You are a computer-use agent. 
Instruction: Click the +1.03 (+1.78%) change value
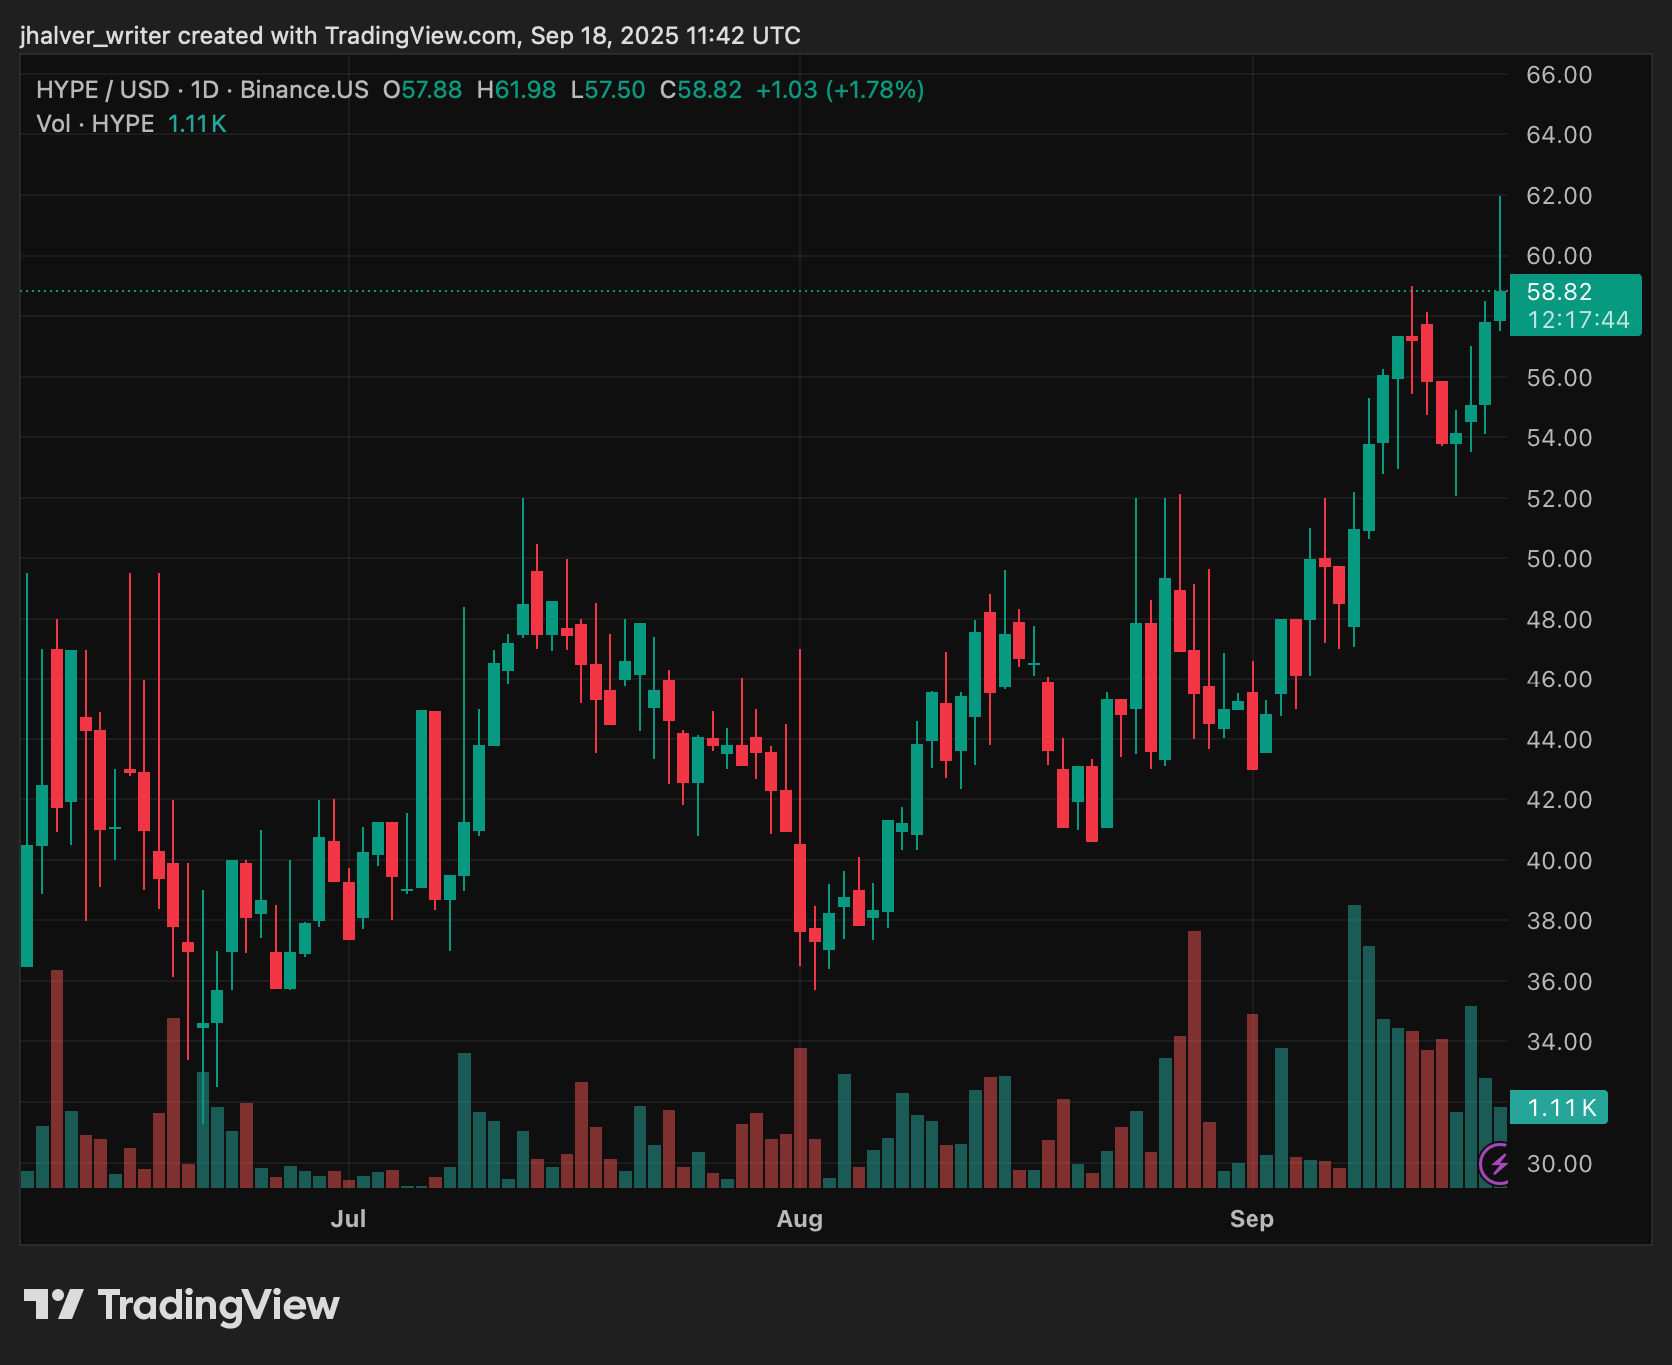coord(842,89)
